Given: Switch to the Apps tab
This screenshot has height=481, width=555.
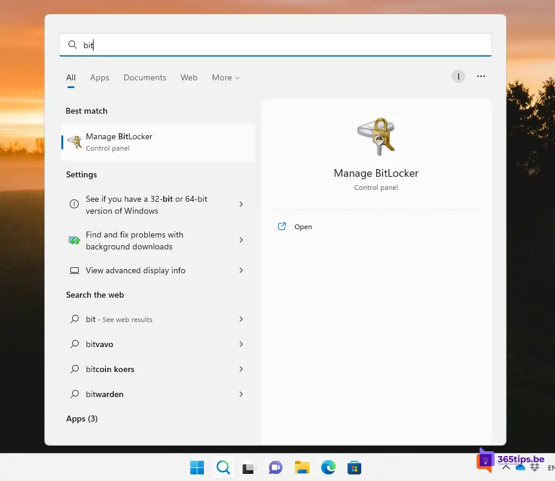Looking at the screenshot, I should [x=100, y=77].
